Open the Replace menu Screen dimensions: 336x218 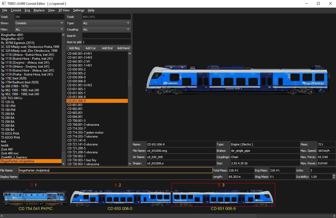[x=39, y=10]
